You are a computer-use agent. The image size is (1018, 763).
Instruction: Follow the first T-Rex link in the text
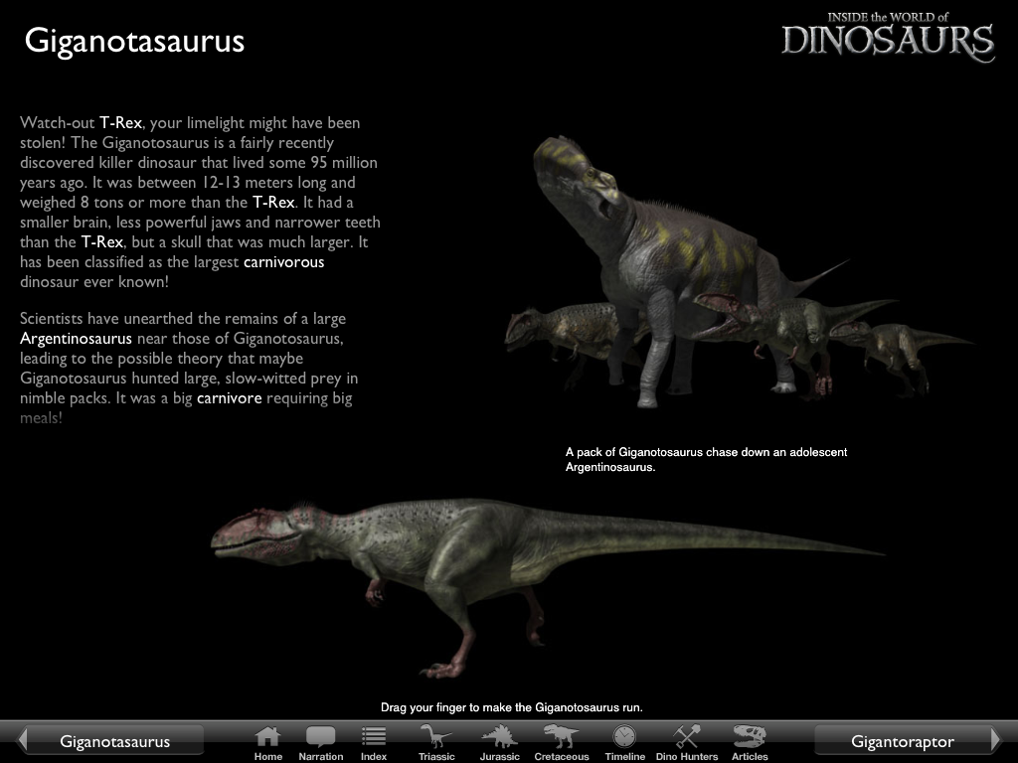point(120,122)
